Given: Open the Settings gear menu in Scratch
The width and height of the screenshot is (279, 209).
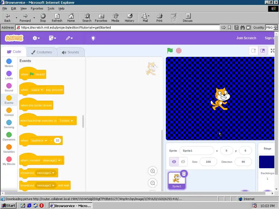Looking at the screenshot, I should [x=36, y=38].
